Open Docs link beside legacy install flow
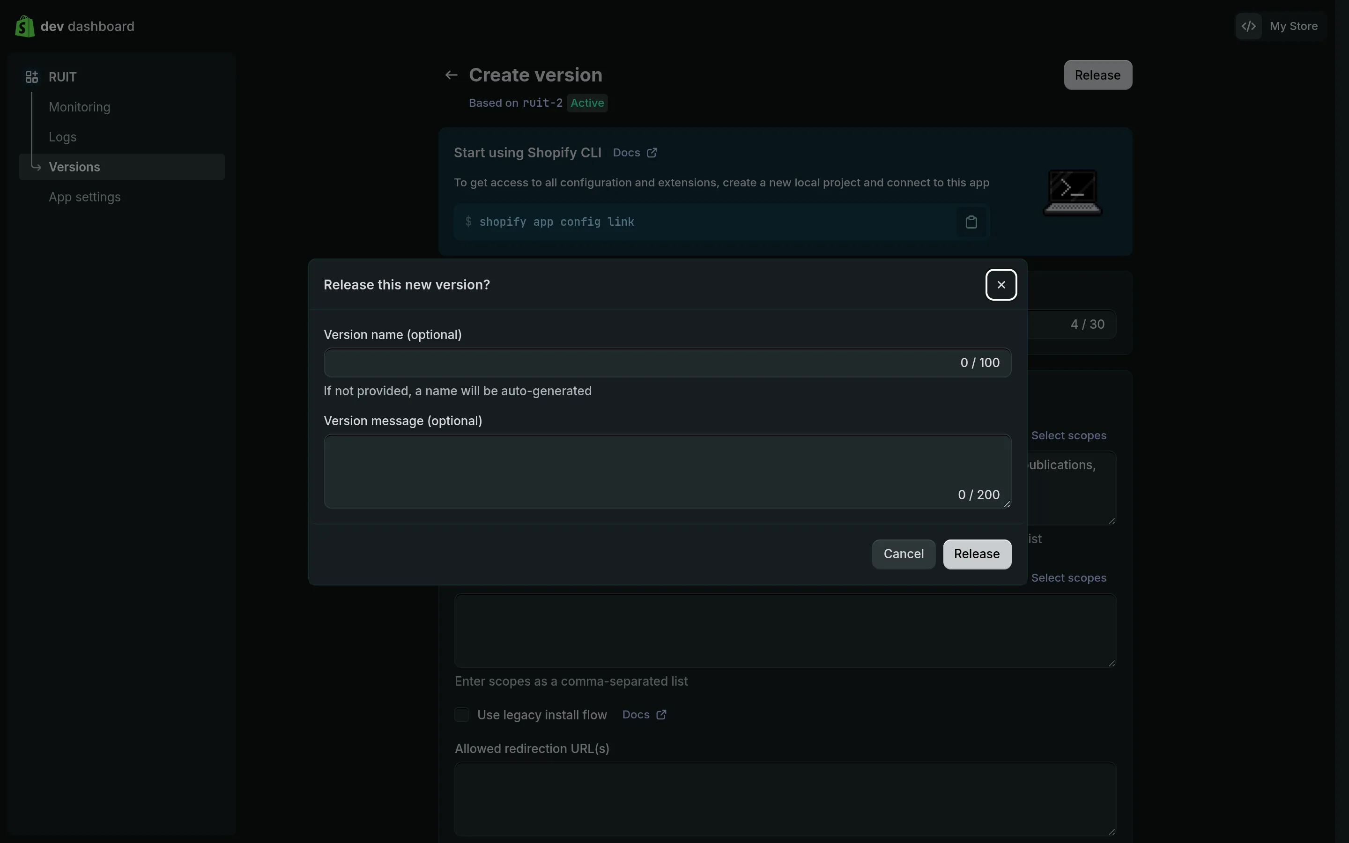Image resolution: width=1349 pixels, height=843 pixels. pyautogui.click(x=644, y=715)
